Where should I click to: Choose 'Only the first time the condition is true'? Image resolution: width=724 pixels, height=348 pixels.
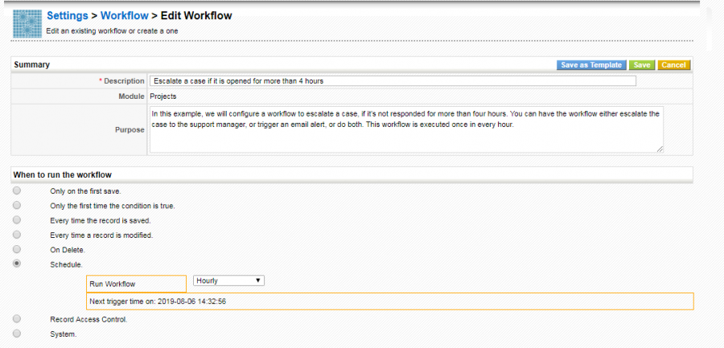(17, 206)
